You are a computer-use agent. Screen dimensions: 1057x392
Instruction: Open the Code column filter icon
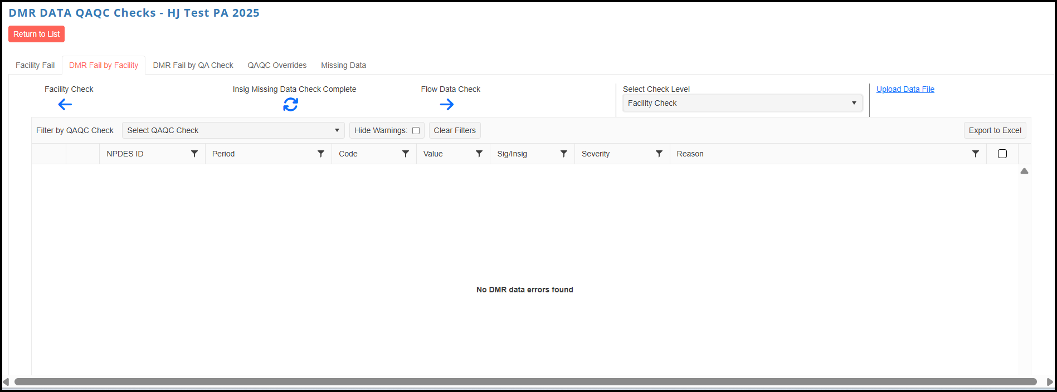coord(406,154)
